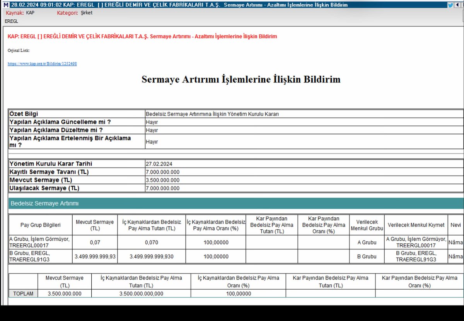Share this news via the Twitter bird icon

coord(450,5)
